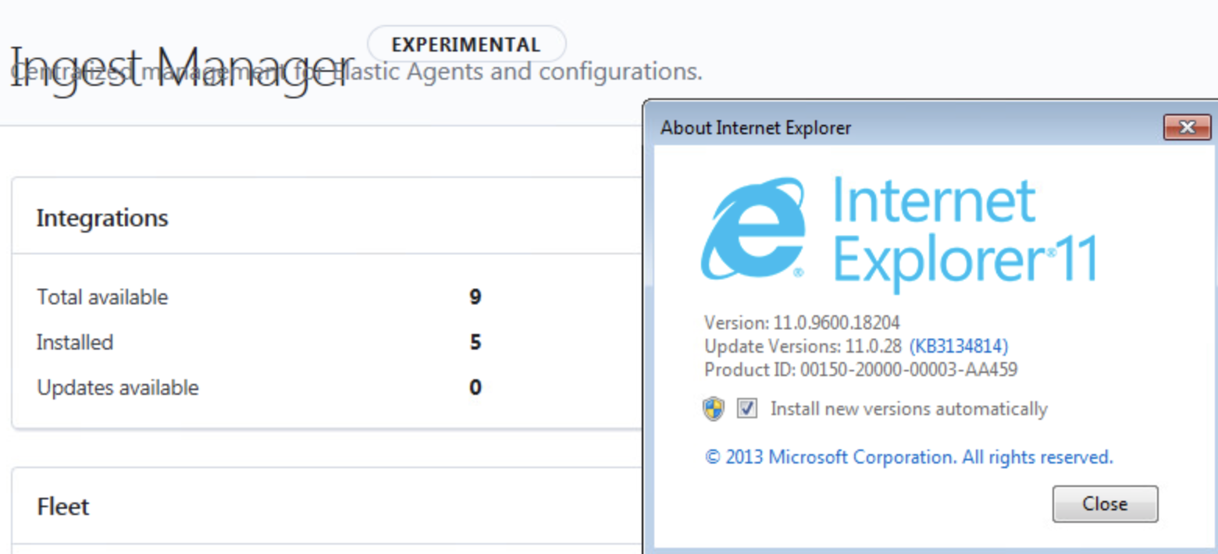Image resolution: width=1218 pixels, height=554 pixels.
Task: Click the EXPERIMENTAL badge
Action: (465, 44)
